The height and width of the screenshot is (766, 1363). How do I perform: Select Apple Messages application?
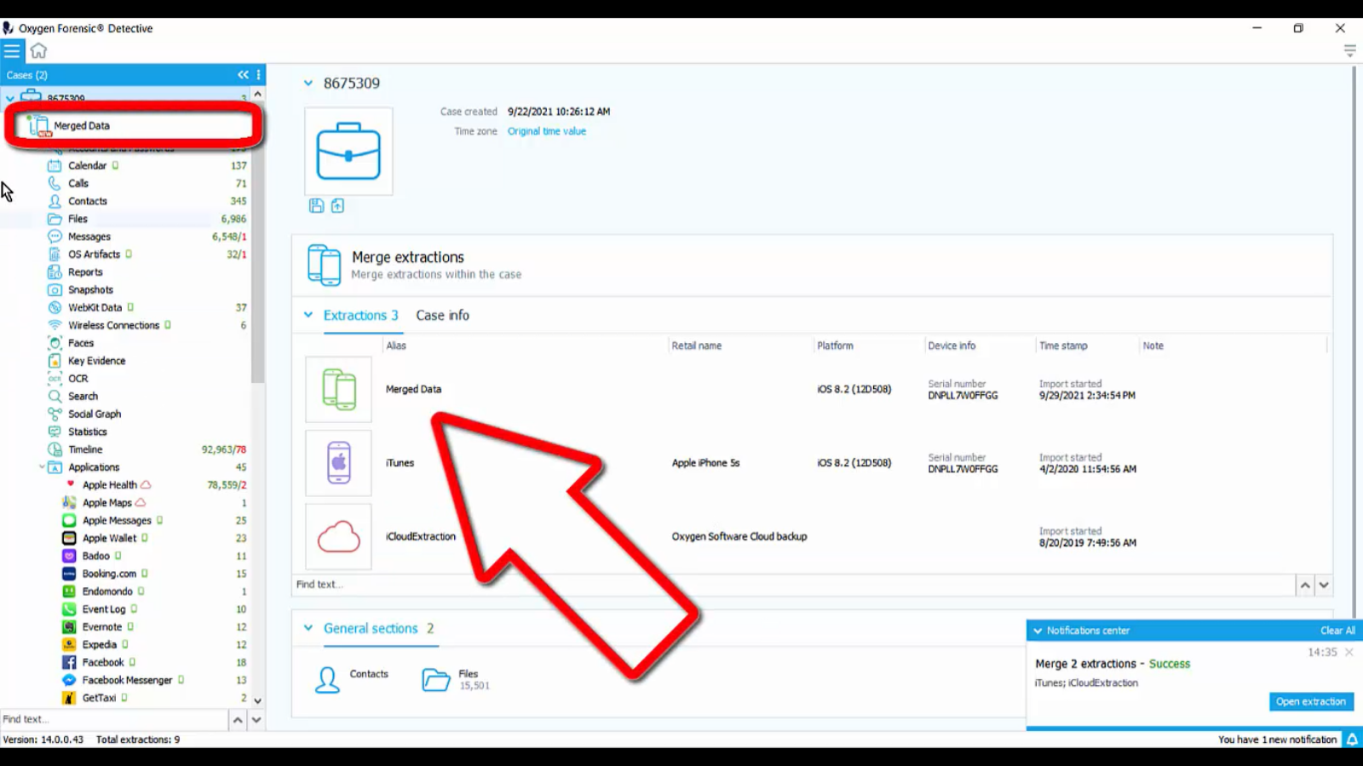tap(117, 521)
